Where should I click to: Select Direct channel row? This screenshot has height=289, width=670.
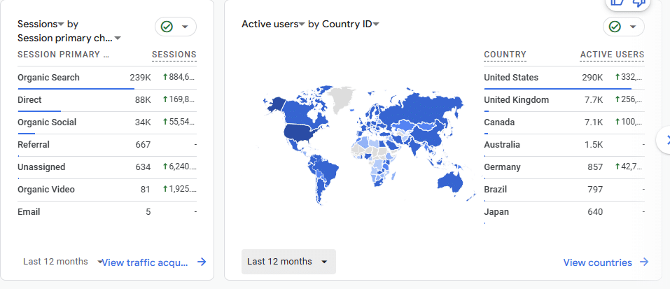[x=107, y=100]
